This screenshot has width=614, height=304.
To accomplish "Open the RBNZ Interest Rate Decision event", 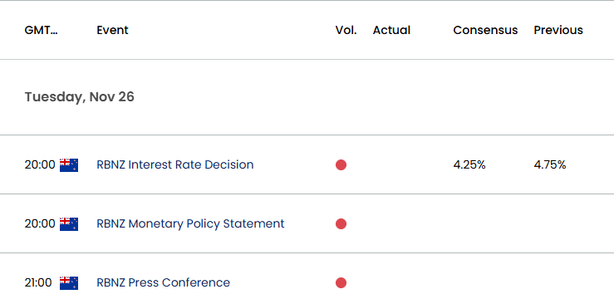I will click(175, 164).
